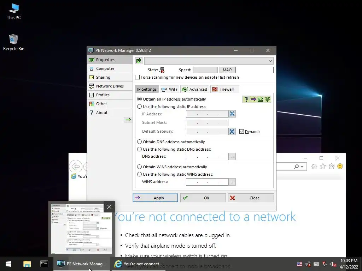Click the network disconnected tray icon
Viewport: 362px width, 271px height.
[308, 264]
